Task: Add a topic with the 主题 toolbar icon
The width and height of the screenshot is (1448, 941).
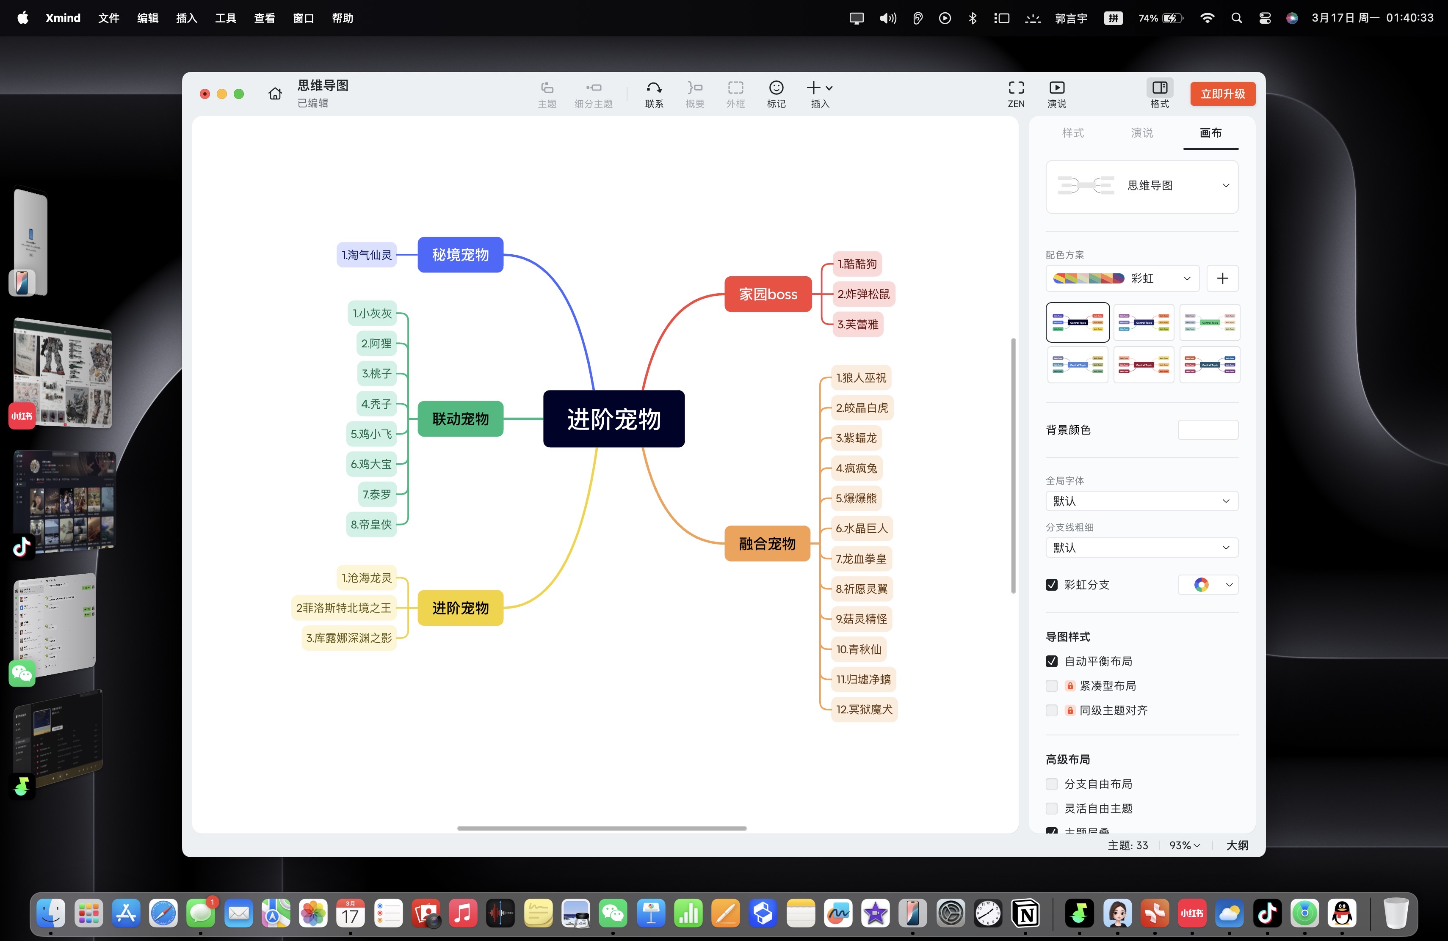Action: pos(547,94)
